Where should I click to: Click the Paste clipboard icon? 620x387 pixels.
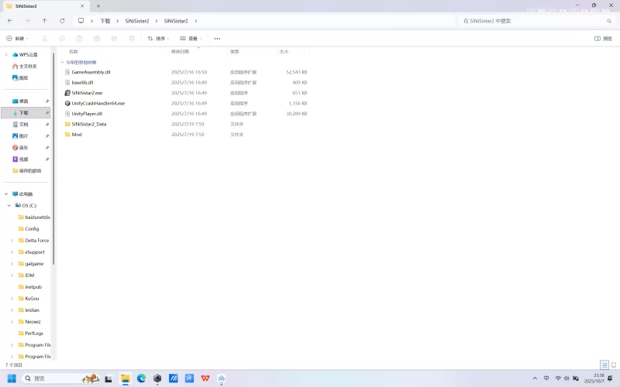(79, 38)
